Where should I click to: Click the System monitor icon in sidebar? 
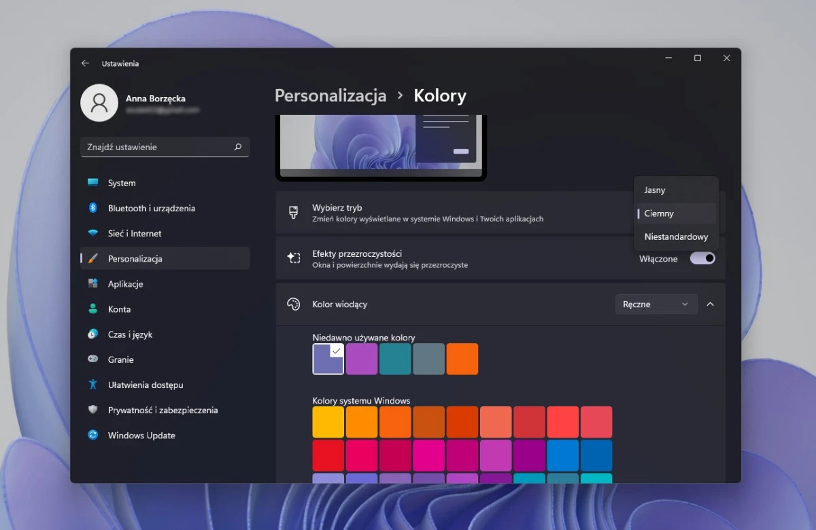pos(93,183)
